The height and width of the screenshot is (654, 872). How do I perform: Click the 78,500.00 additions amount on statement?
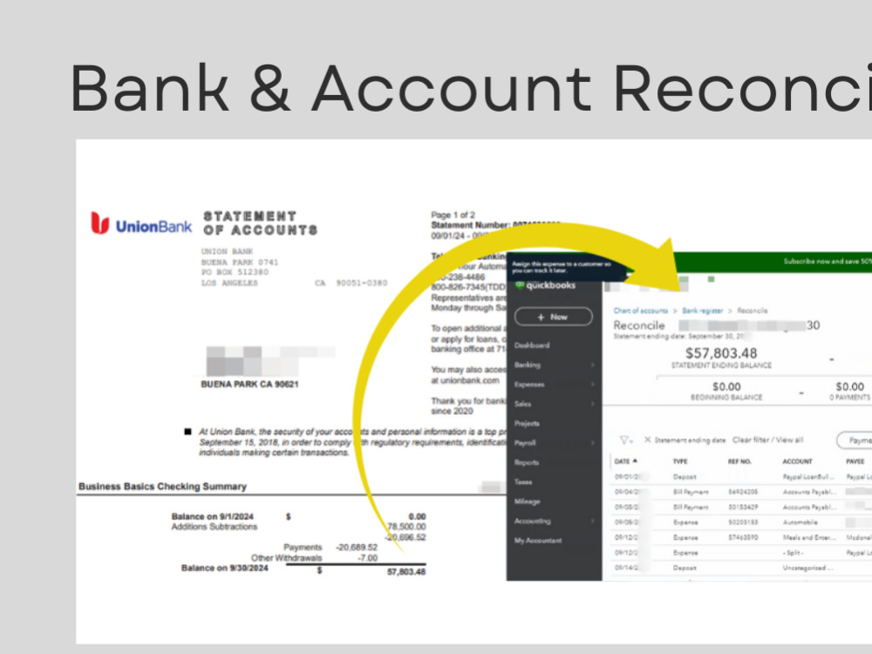coord(406,527)
